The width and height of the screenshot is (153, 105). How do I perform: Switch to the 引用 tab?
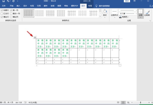click(39, 6)
